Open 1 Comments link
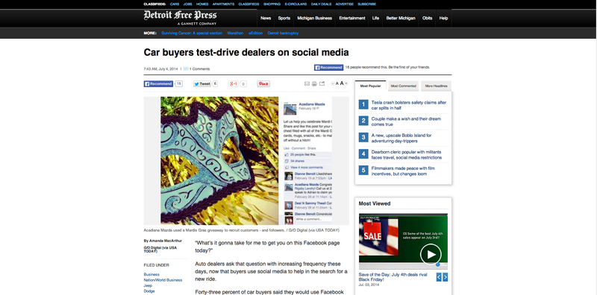 [199, 69]
